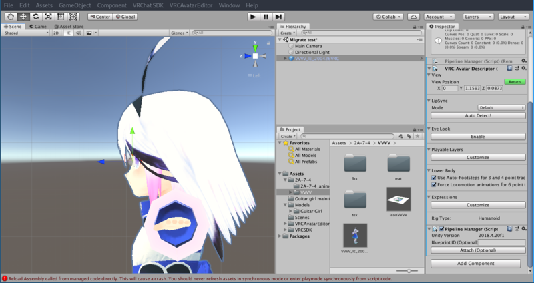Click Eye Look Enable button
Screen dimensions: 534x283
tap(478, 137)
